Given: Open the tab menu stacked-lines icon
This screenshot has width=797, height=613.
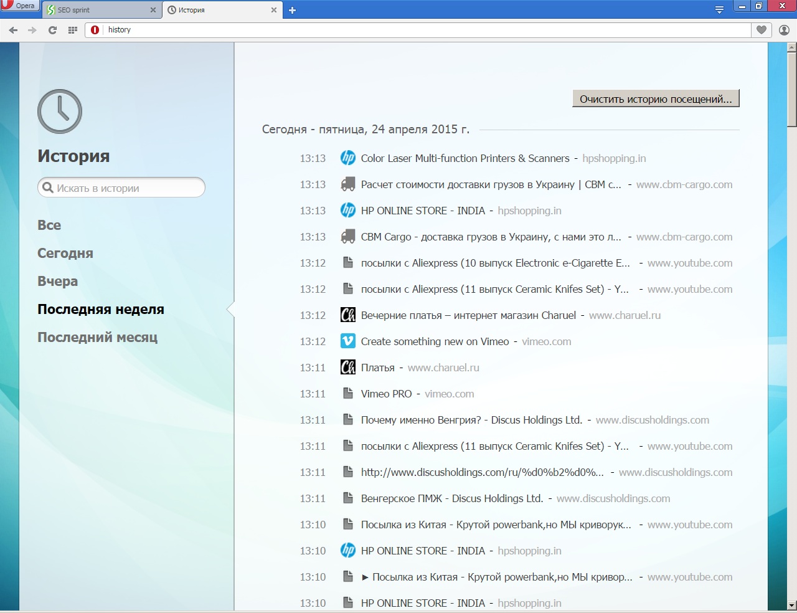Looking at the screenshot, I should (x=719, y=9).
